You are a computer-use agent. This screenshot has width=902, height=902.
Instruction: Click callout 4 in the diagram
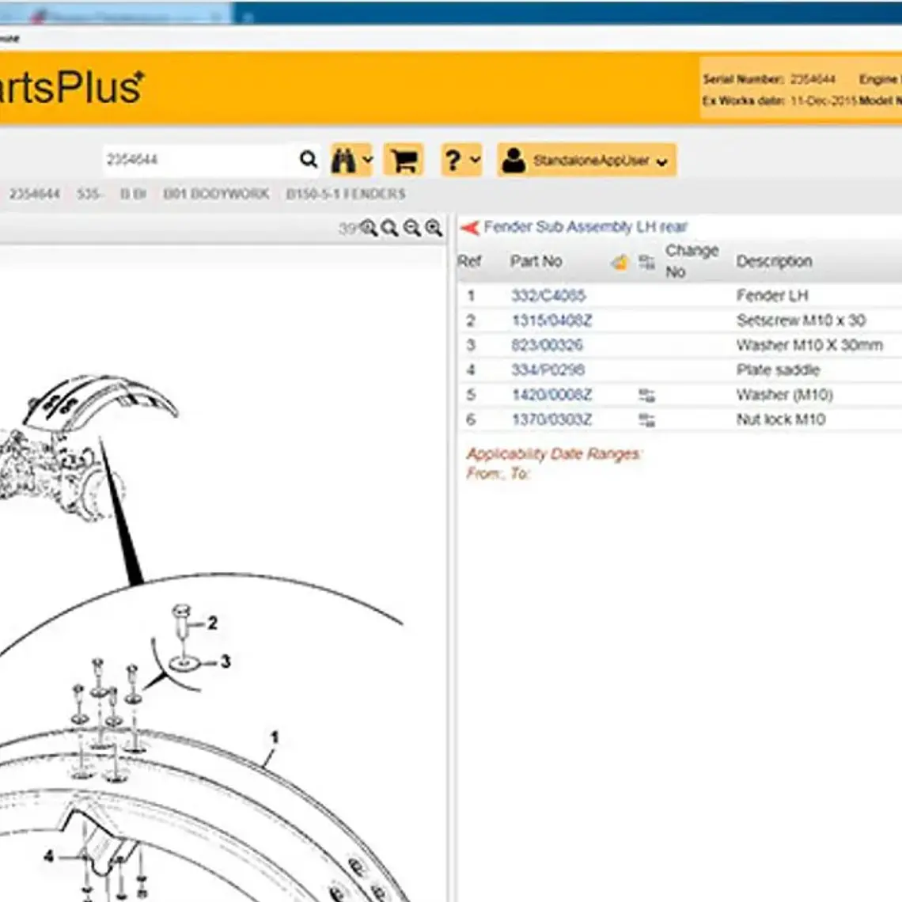click(49, 857)
